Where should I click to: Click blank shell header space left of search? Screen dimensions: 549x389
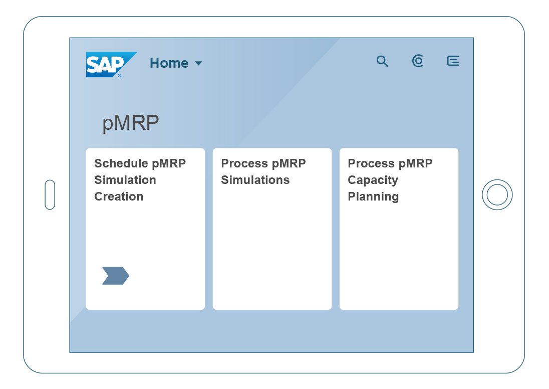tap(287, 62)
